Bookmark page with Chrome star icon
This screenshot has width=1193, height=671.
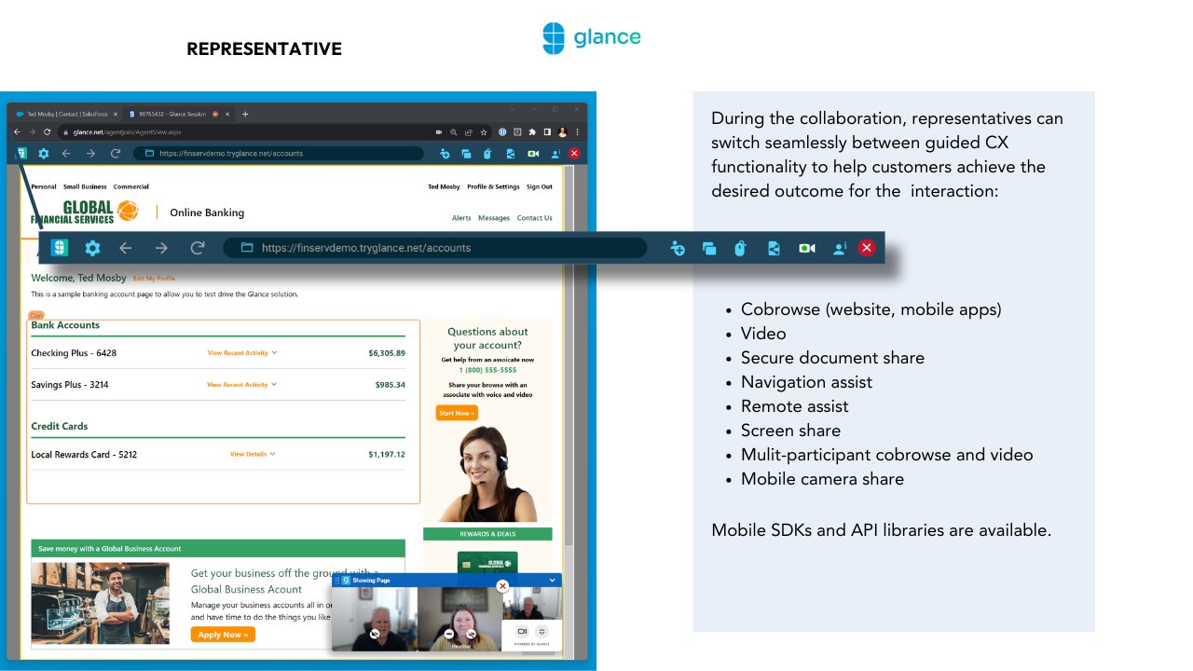pyautogui.click(x=484, y=132)
